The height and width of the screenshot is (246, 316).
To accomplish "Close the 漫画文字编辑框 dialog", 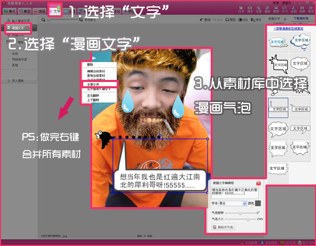I will point(266,182).
